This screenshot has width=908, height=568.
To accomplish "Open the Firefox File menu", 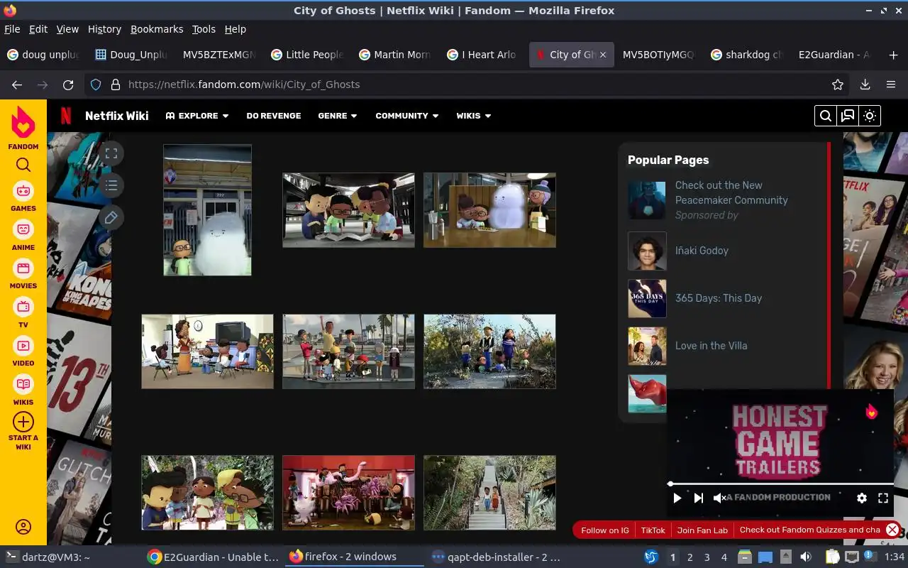I will point(12,29).
